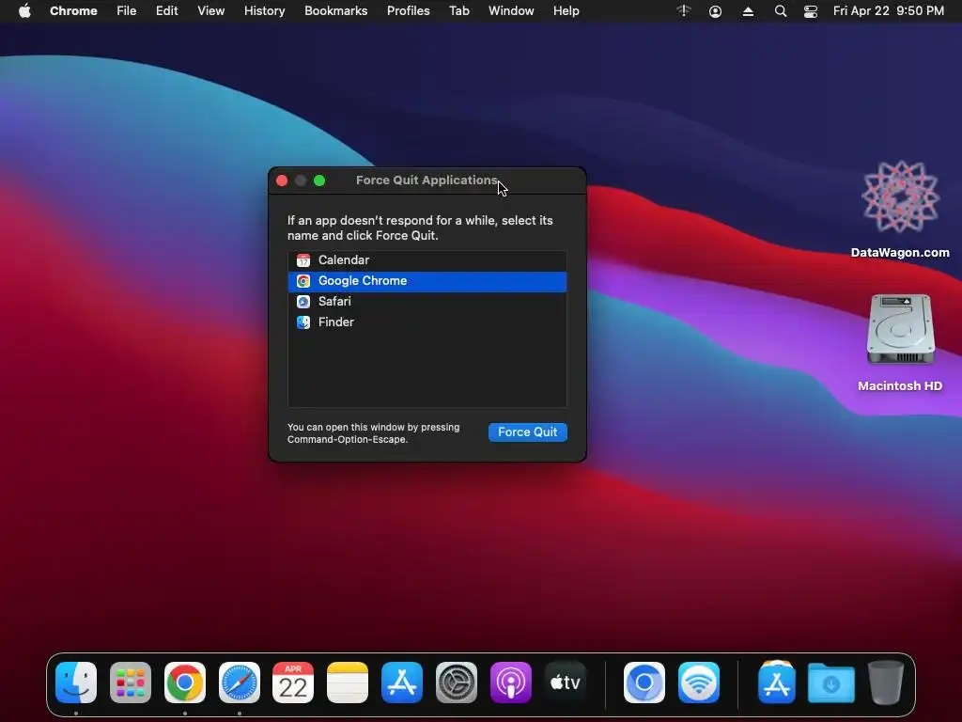The width and height of the screenshot is (962, 722).
Task: Open the File menu
Action: pyautogui.click(x=127, y=11)
